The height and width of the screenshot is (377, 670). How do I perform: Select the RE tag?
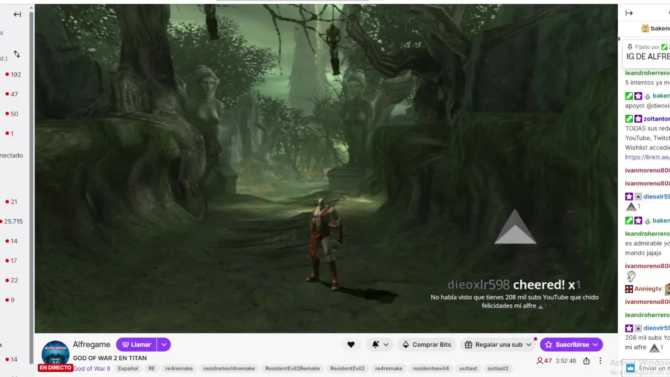coord(152,369)
